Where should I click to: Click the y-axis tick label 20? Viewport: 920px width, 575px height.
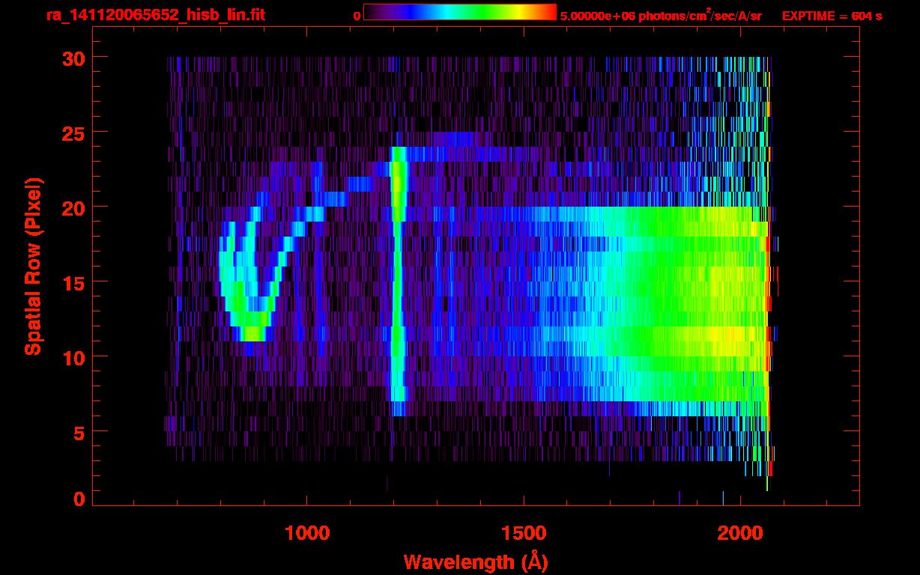click(x=72, y=207)
